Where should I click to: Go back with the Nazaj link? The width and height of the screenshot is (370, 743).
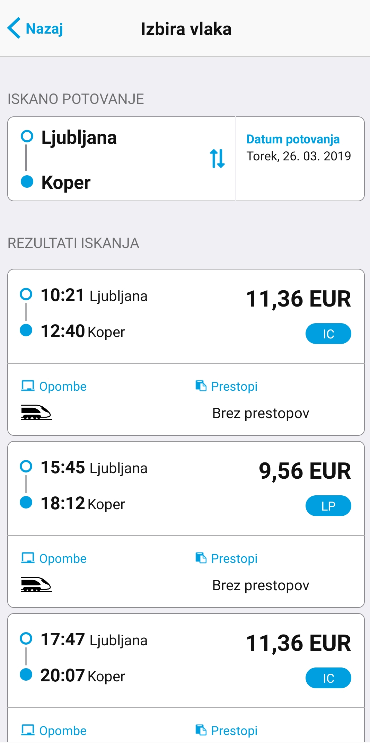(x=44, y=29)
